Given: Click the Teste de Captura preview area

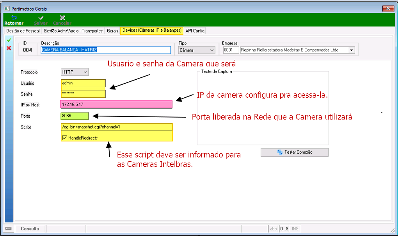Looking at the screenshot, I should [x=263, y=109].
